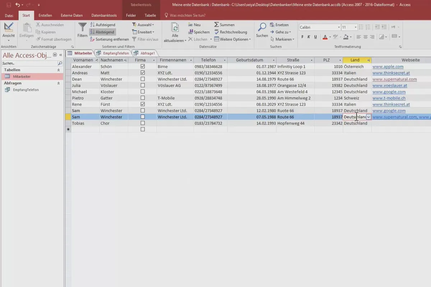Click the Filtern funnel icon
Screen dimensions: 431x287
point(83,30)
